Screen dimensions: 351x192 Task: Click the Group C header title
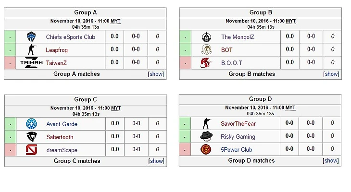86,99
